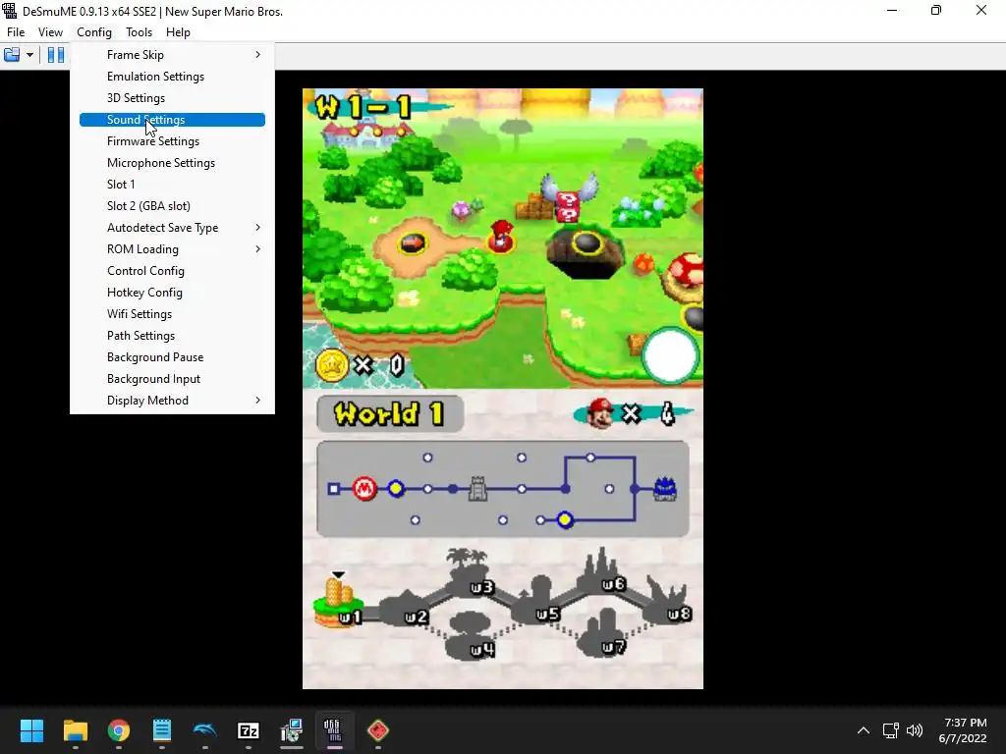Click the tower icon on the level path

click(x=478, y=489)
